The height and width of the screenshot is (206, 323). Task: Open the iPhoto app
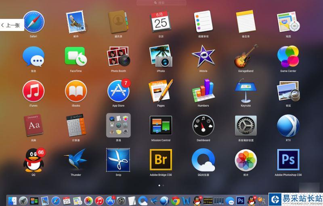[161, 56]
